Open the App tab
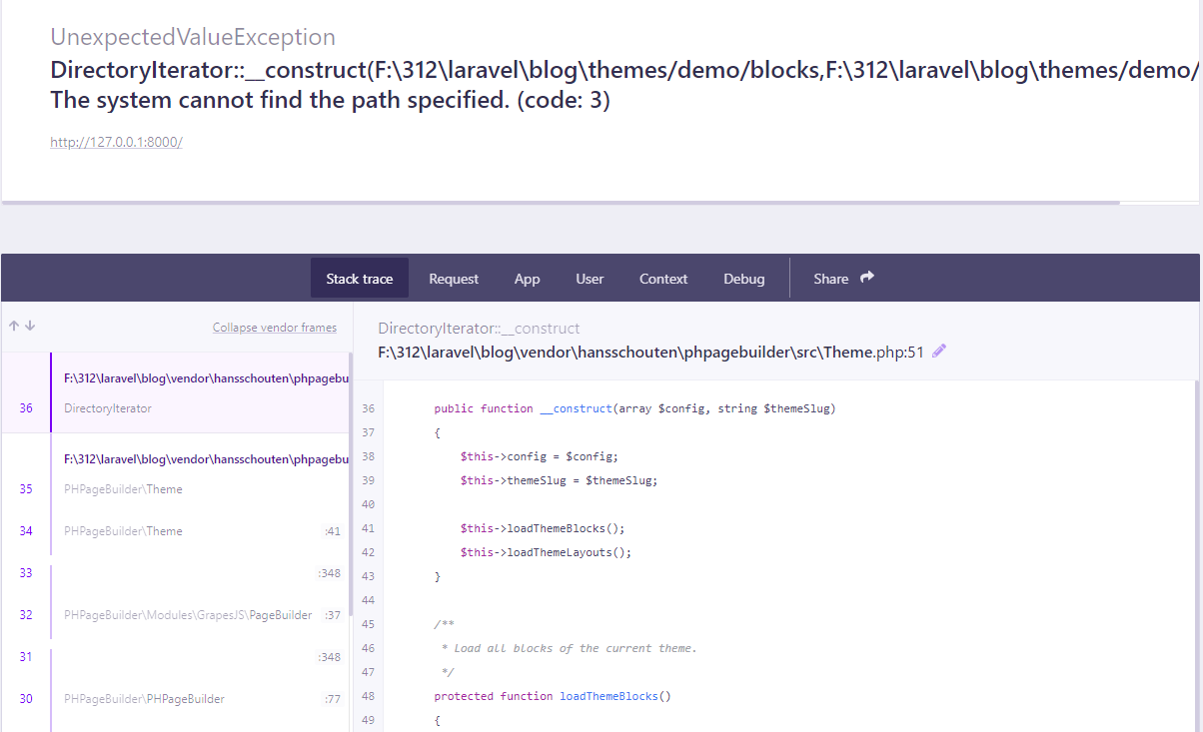Image resolution: width=1203 pixels, height=732 pixels. (x=527, y=279)
